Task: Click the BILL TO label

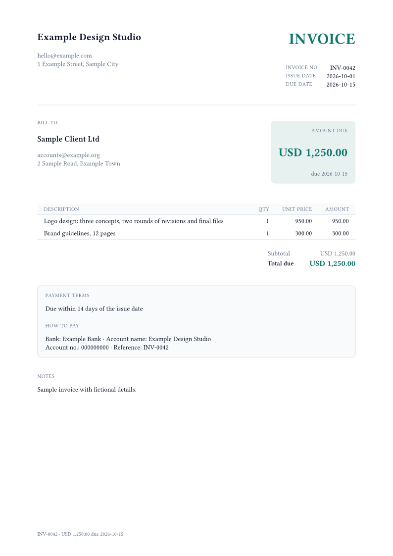Action: (47, 123)
